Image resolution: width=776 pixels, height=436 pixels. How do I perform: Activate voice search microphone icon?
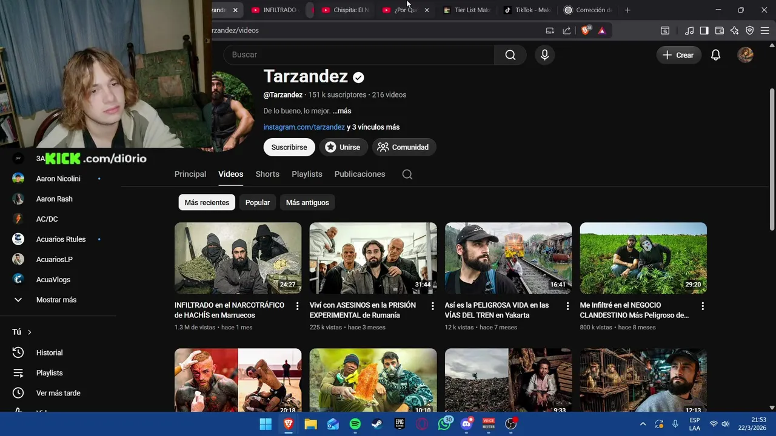[x=544, y=55]
